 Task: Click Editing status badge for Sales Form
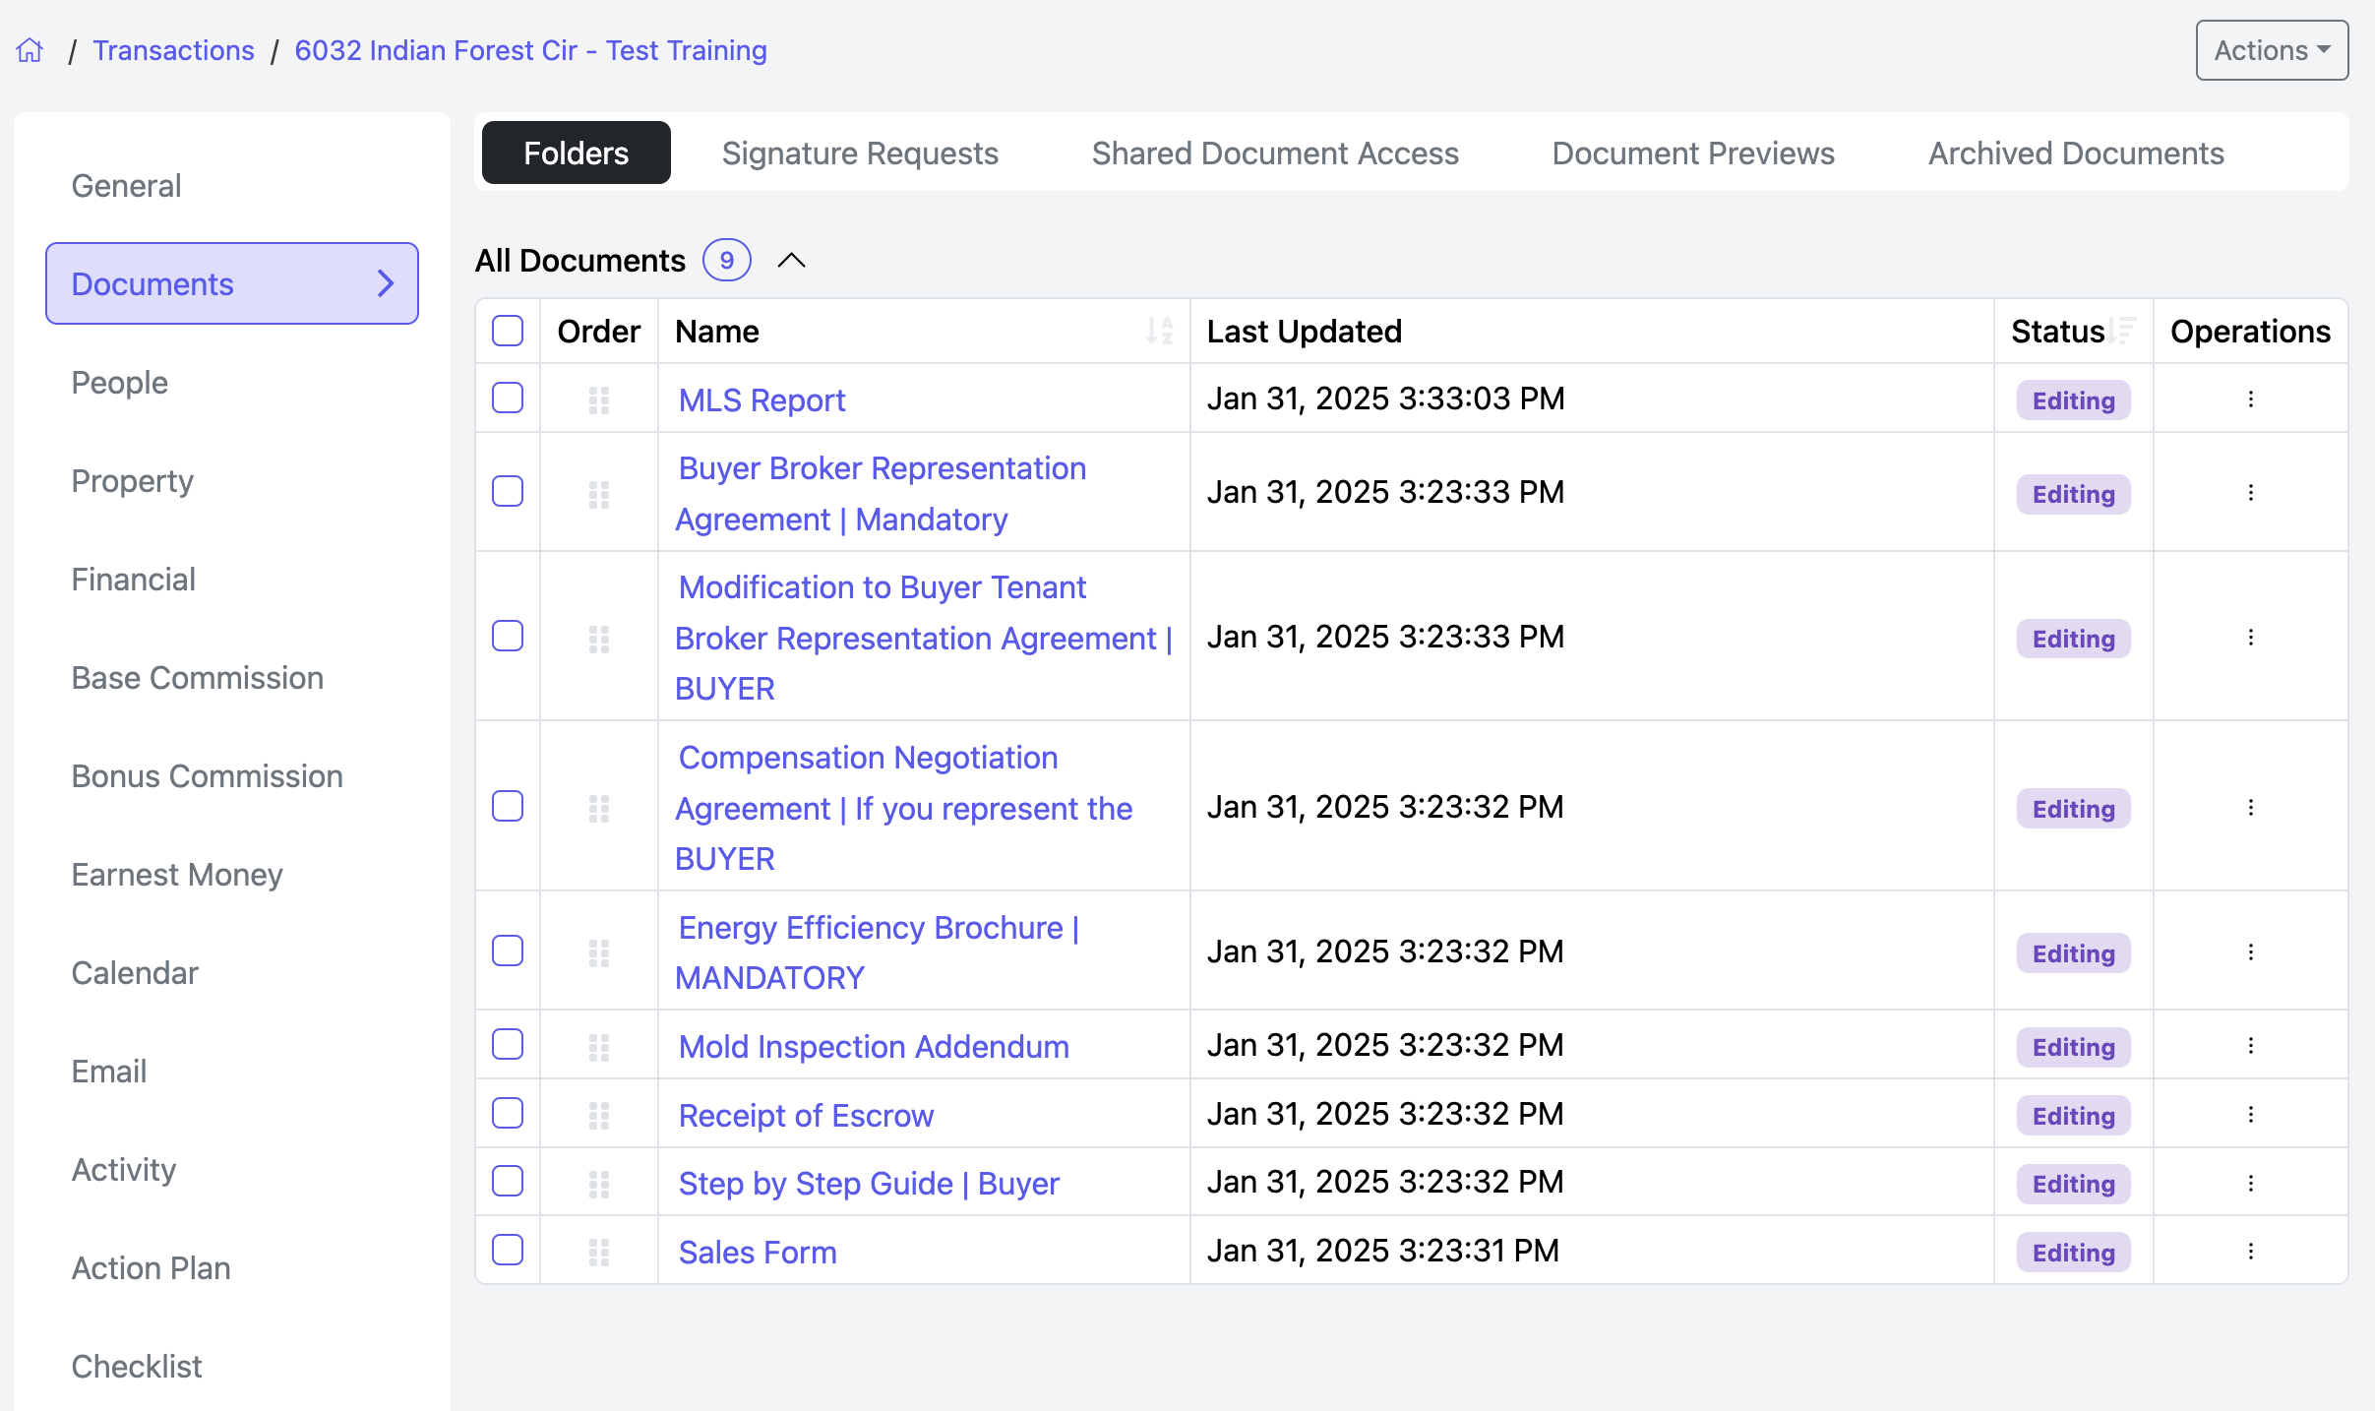point(2073,1253)
